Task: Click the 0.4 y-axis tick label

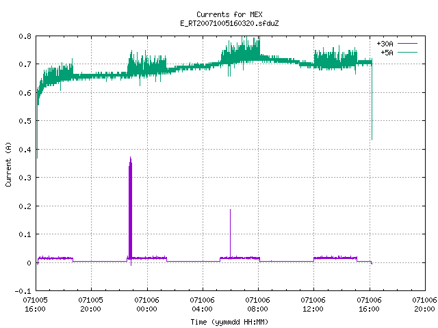Action: (25, 150)
